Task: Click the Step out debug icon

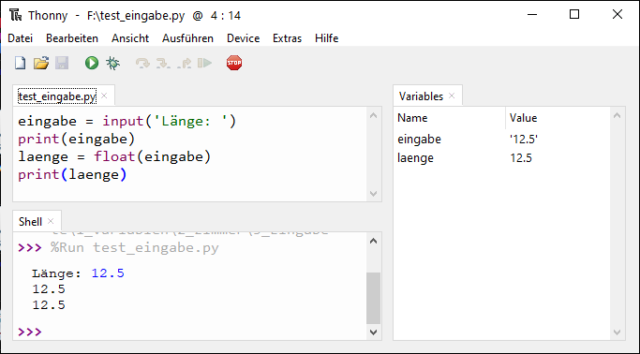Action: [184, 64]
